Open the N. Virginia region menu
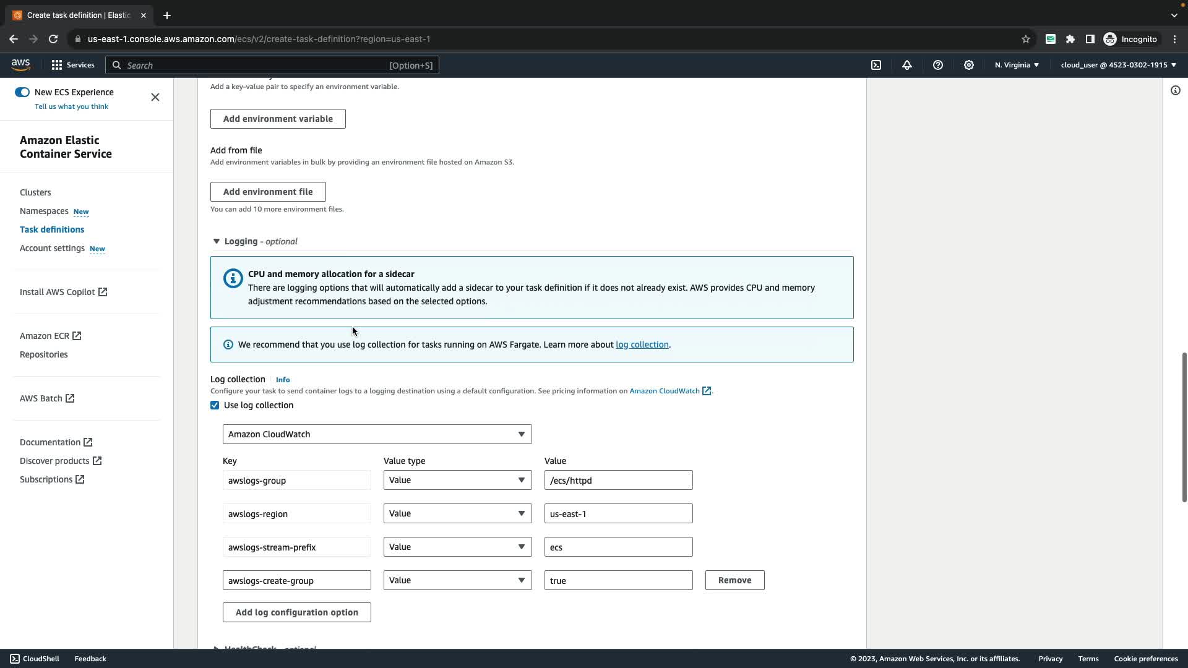Screen dimensions: 1188x668 tap(1016, 65)
